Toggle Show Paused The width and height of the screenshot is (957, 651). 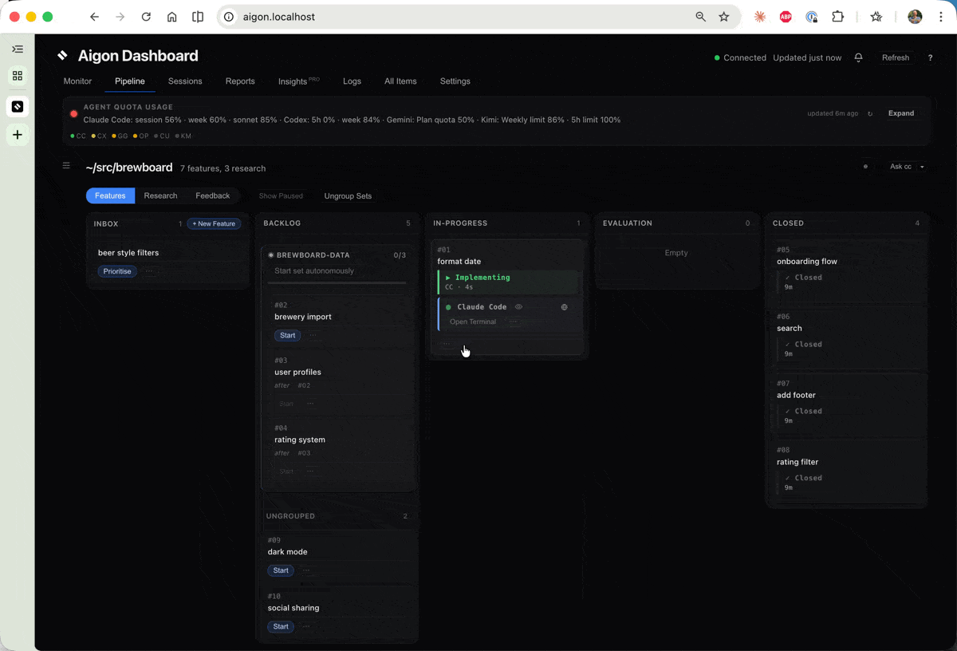281,196
